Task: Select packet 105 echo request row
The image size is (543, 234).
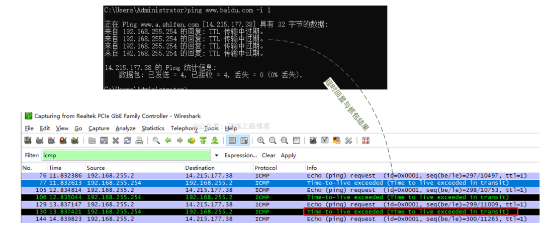Action: click(x=280, y=190)
